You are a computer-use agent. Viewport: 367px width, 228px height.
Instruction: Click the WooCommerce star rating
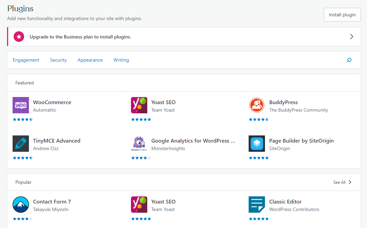[x=23, y=119]
